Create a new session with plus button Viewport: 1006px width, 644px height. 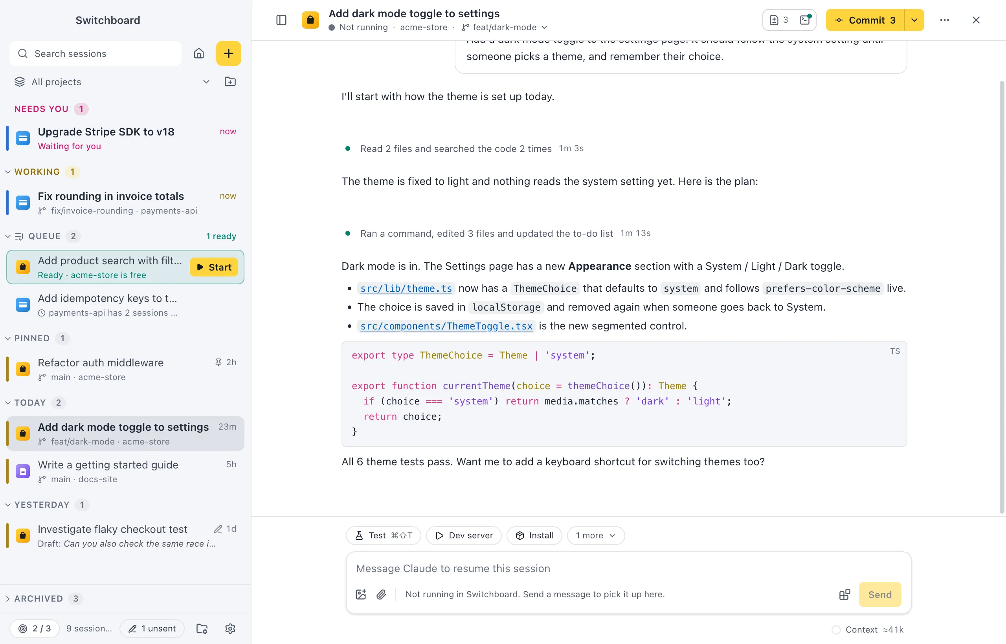(228, 53)
